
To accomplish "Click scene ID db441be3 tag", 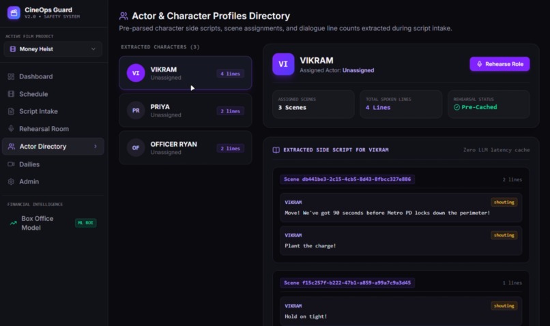I will coord(347,179).
